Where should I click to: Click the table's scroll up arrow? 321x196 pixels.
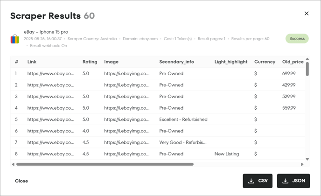tap(307, 59)
